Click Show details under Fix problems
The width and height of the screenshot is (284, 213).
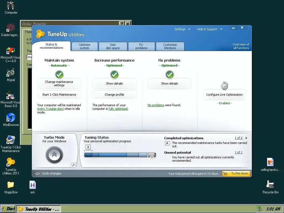point(169,83)
